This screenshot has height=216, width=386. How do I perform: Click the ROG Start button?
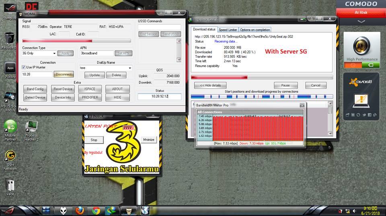click(8, 211)
